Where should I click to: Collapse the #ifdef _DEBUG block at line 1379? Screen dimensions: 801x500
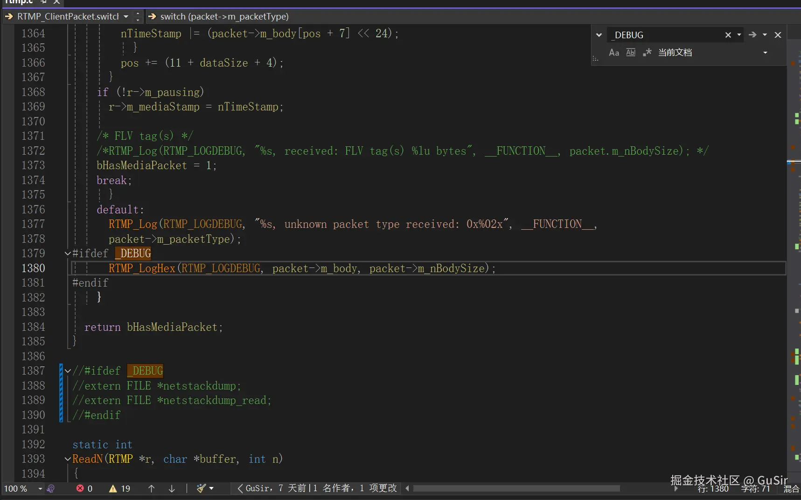68,253
